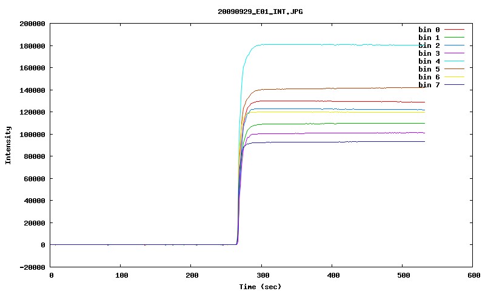Click the red bin 0 legend line sample
The height and width of the screenshot is (291, 485).
tap(454, 29)
